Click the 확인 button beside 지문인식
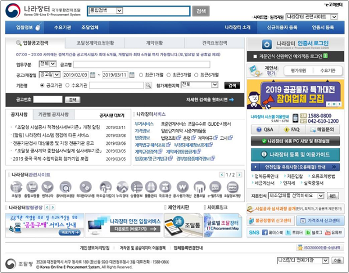Screen dimensions: 349x273 coord(333,196)
